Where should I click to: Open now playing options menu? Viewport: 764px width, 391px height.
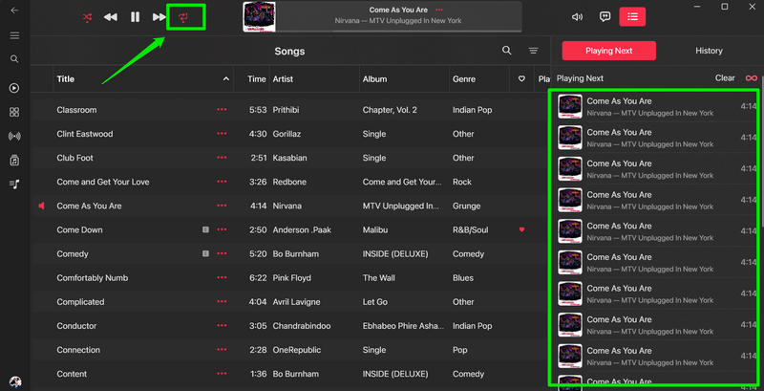(439, 10)
